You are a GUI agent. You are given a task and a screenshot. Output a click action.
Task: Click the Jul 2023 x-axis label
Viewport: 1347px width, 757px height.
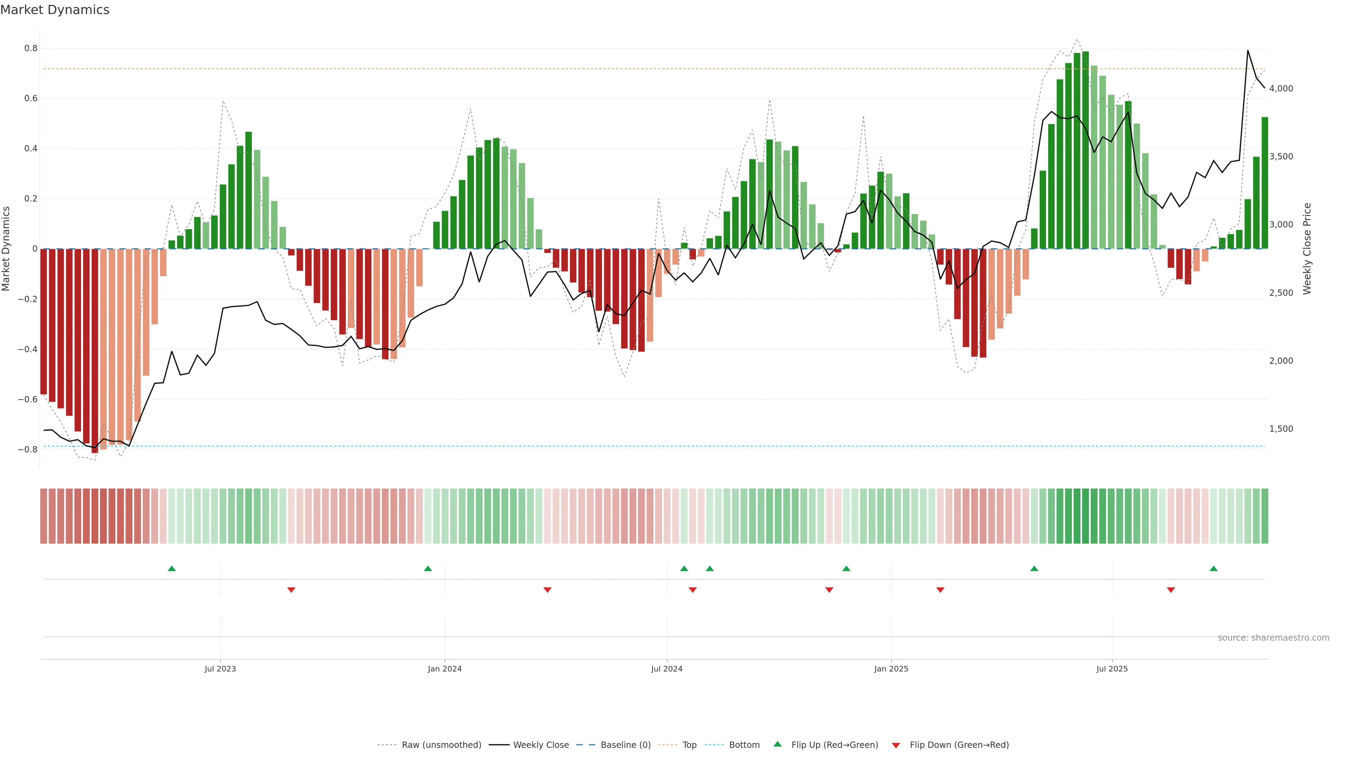pyautogui.click(x=220, y=669)
